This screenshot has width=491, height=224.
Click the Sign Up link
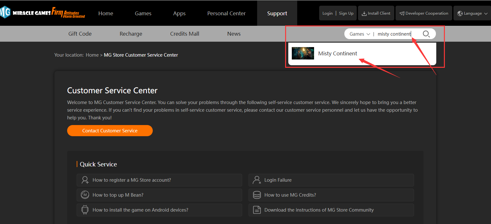click(346, 13)
